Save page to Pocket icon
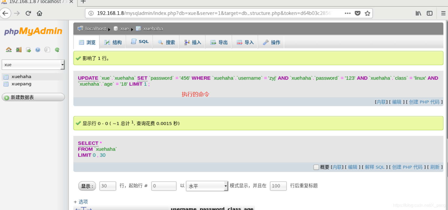Viewport: 448px width, 210px height. pyautogui.click(x=358, y=13)
